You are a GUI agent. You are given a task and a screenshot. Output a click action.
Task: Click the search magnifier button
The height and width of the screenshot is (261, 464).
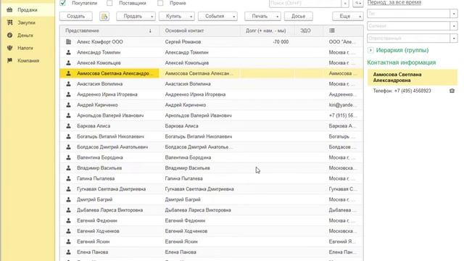(x=357, y=3)
